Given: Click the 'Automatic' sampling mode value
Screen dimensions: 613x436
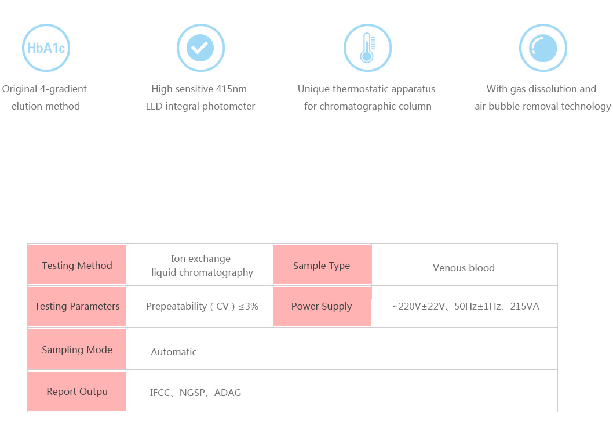Looking at the screenshot, I should pos(174,352).
